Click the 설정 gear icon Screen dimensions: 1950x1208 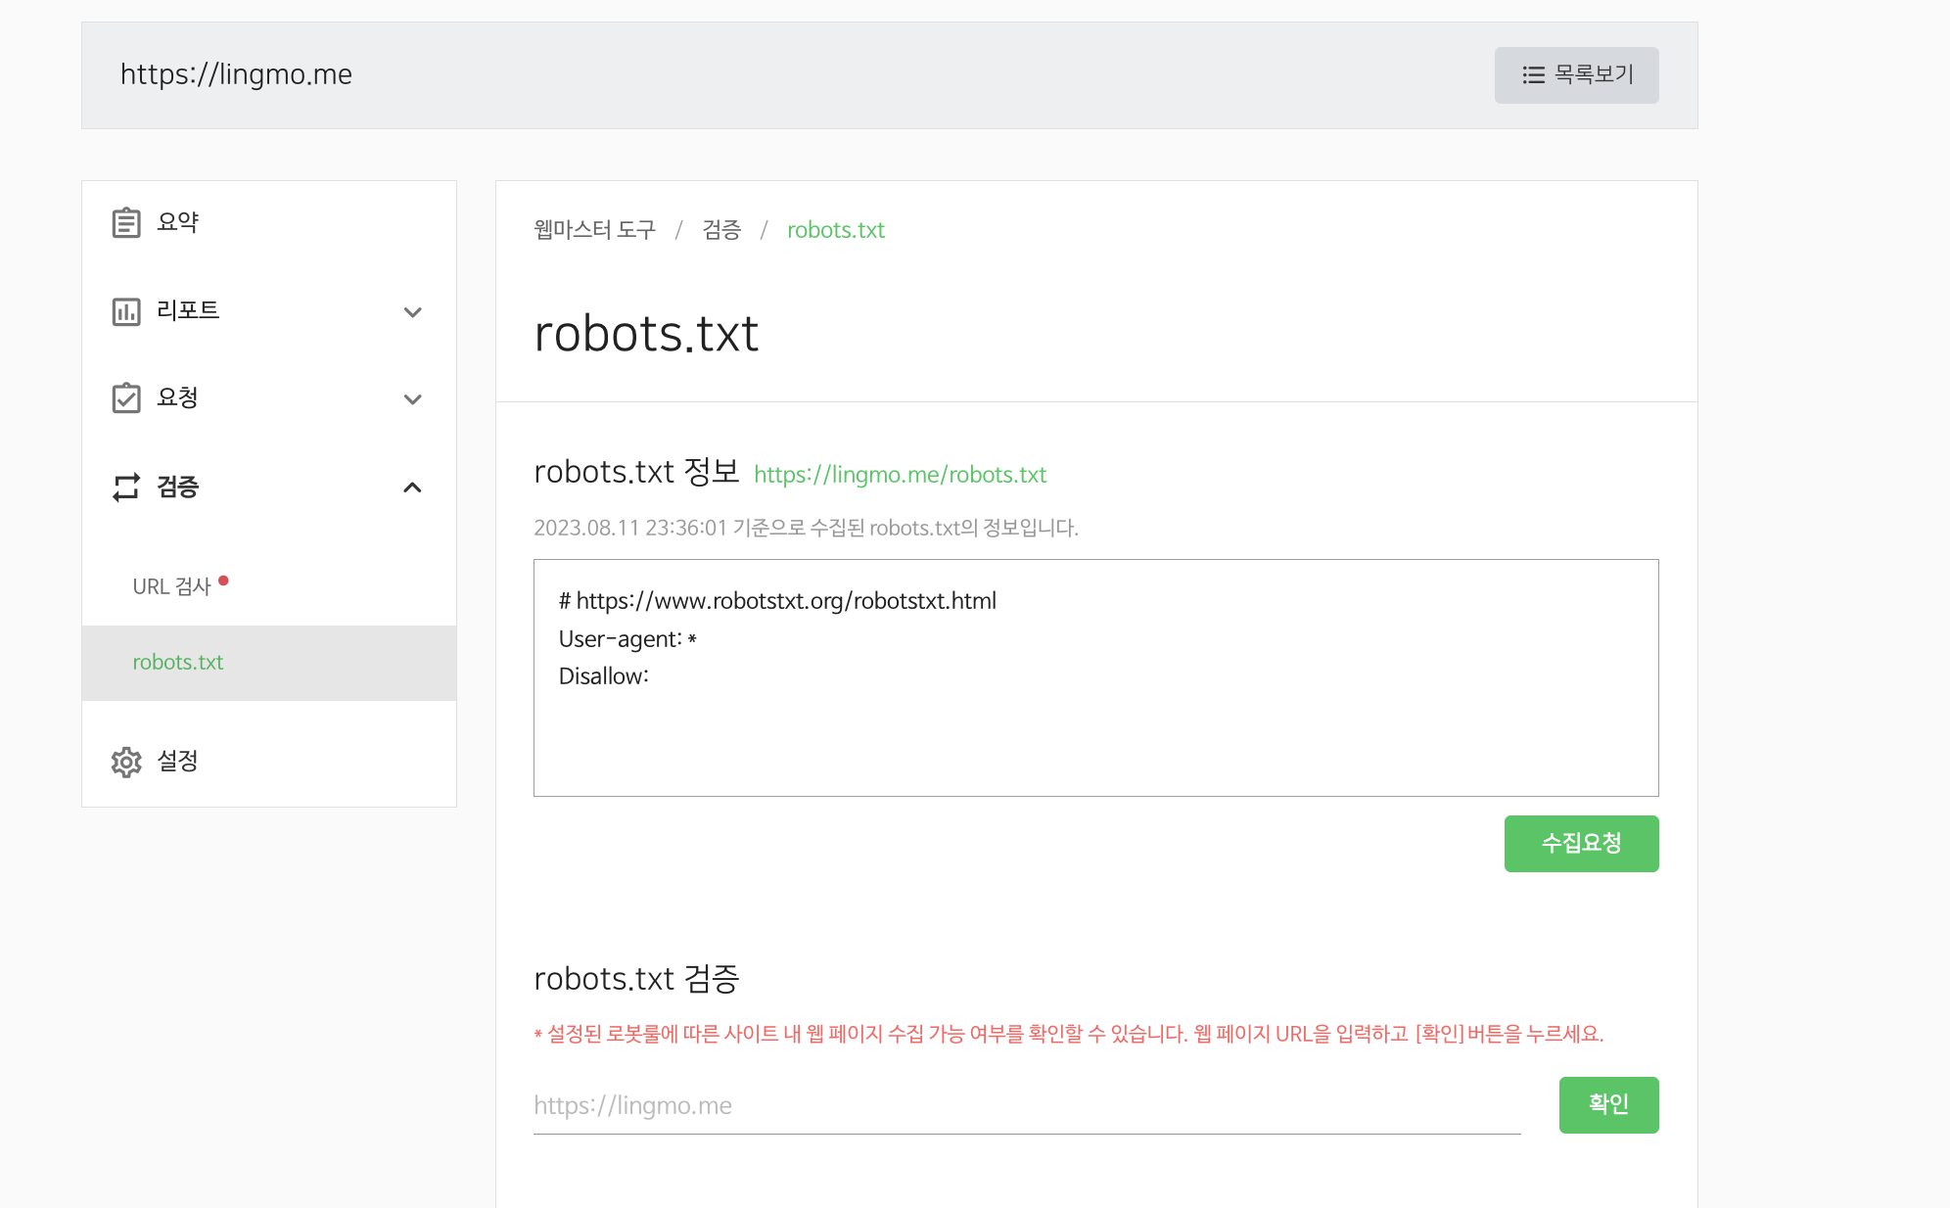[126, 762]
